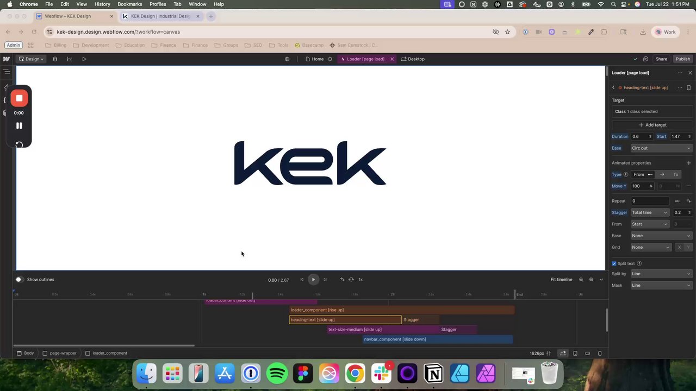Open the CMS database icon
The height and width of the screenshot is (391, 696).
click(x=55, y=59)
